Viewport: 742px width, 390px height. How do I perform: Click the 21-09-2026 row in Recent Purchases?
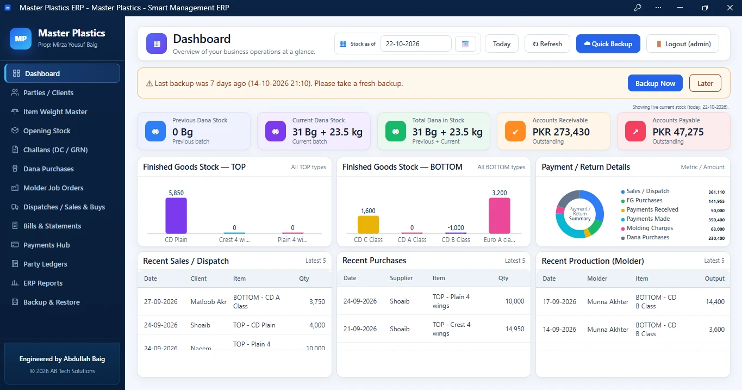(x=434, y=329)
